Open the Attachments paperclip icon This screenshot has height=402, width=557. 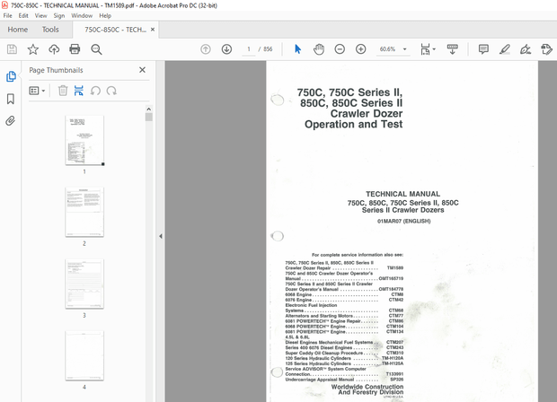(x=11, y=121)
